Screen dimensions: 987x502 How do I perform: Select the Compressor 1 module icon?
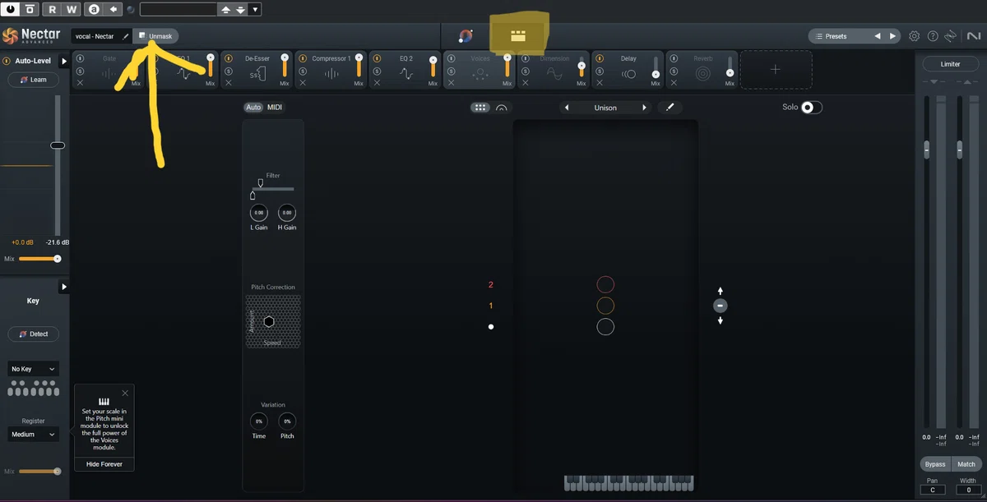point(331,74)
